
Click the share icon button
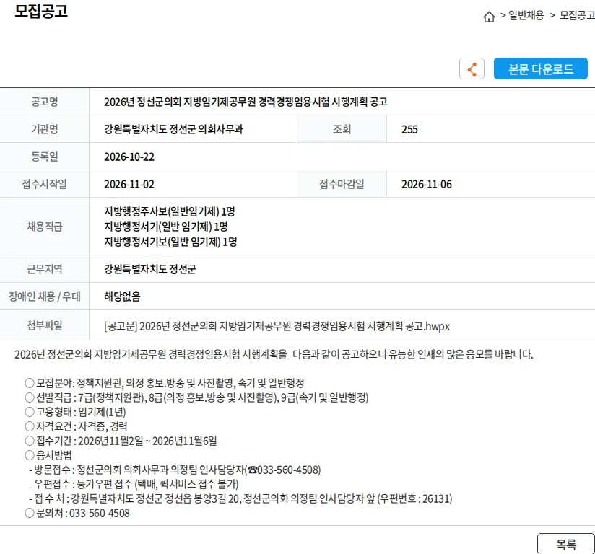point(472,69)
